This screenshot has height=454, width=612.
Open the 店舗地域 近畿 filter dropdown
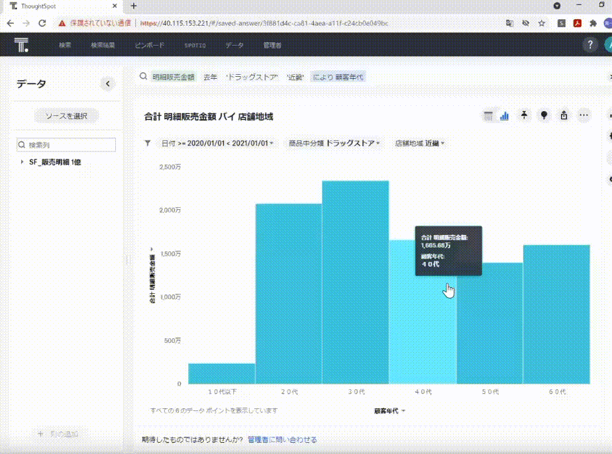pyautogui.click(x=419, y=144)
